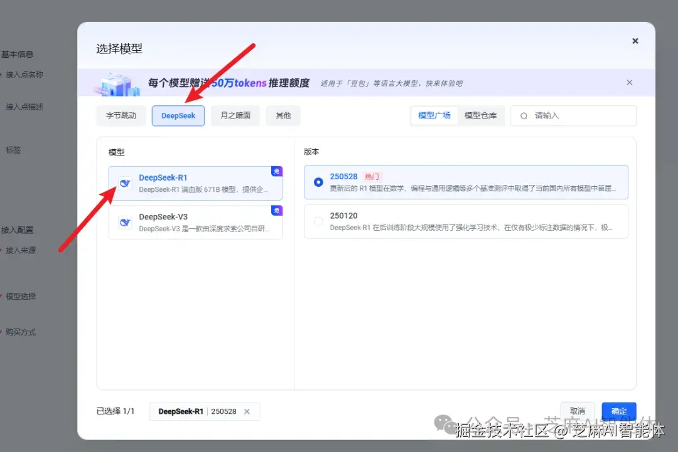Dismiss the 50万 tokens promo banner
678x452 pixels.
pyautogui.click(x=629, y=82)
